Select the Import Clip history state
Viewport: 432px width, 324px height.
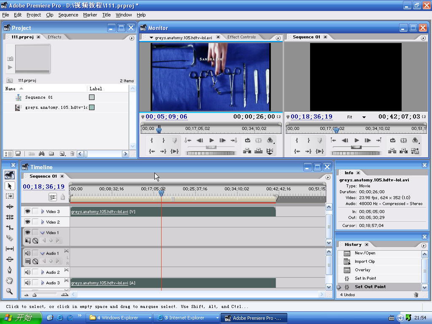(364, 262)
